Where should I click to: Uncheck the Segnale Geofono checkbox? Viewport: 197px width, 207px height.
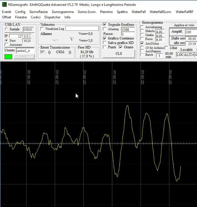pos(105,25)
